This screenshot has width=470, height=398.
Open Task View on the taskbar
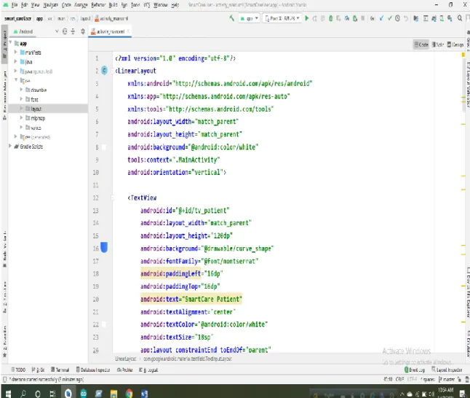point(53,393)
